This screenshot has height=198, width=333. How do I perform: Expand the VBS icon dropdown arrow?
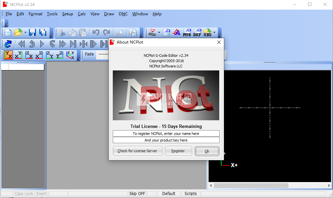tap(214, 33)
